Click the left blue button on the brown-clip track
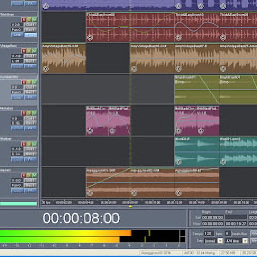The image size is (257, 257). [x=17, y=191]
